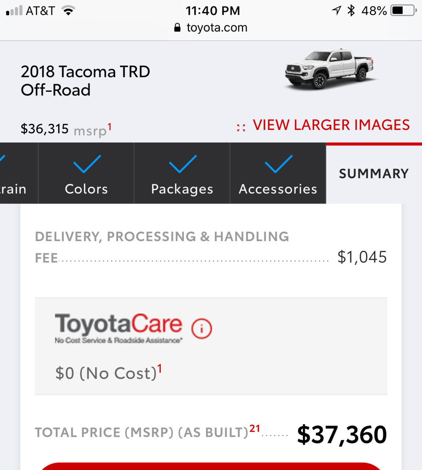
Task: Tap the Colors step checkmark
Action: point(87,164)
